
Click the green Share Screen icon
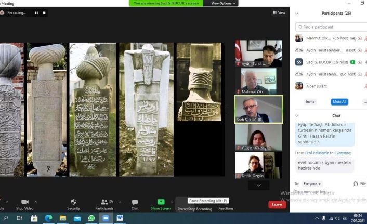coord(161,202)
